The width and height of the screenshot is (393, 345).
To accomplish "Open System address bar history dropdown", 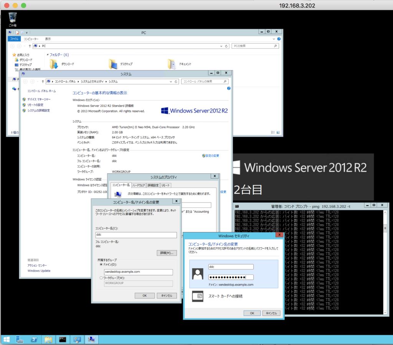I will click(171, 82).
